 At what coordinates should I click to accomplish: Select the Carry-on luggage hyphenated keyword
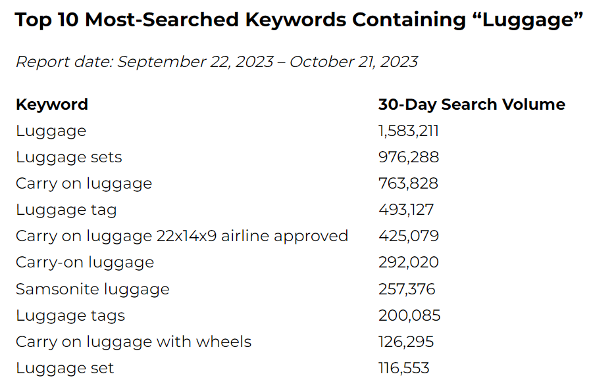(x=85, y=263)
